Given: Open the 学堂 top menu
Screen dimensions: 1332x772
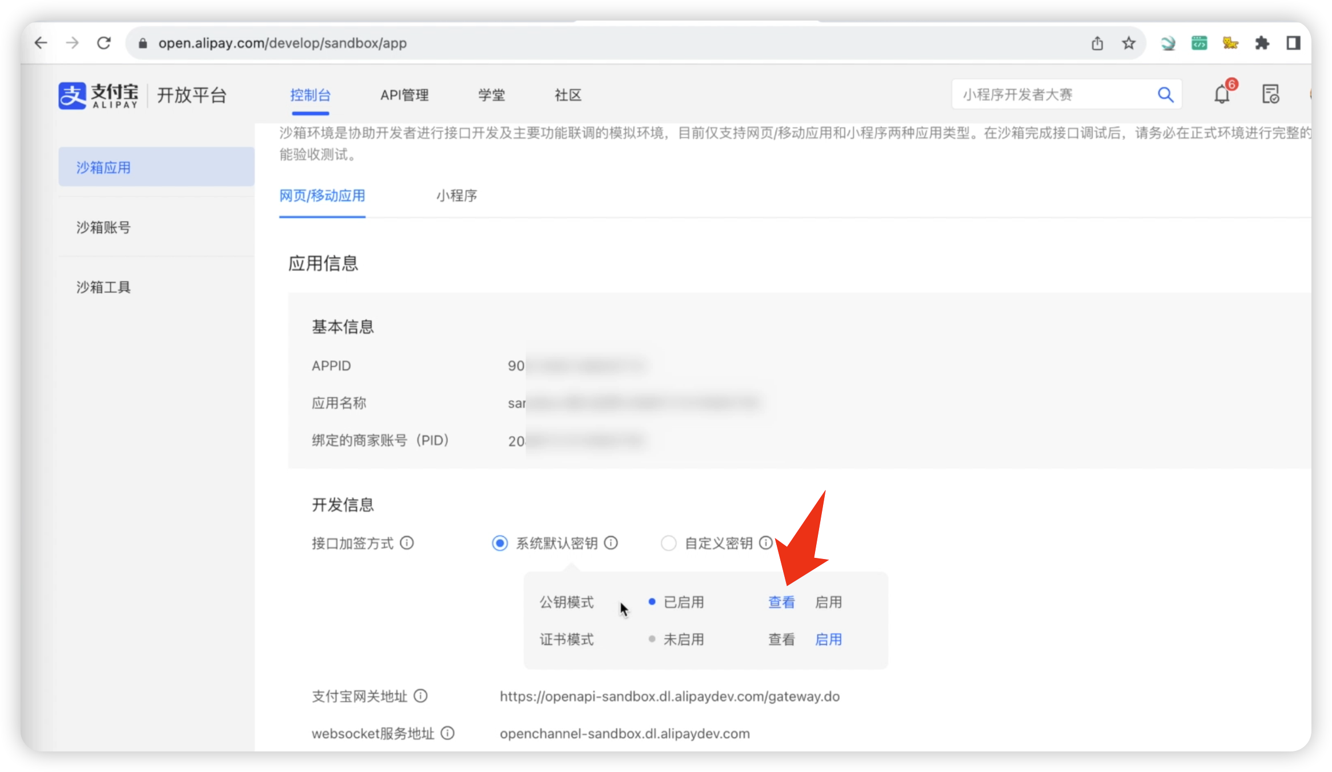Looking at the screenshot, I should click(x=491, y=95).
